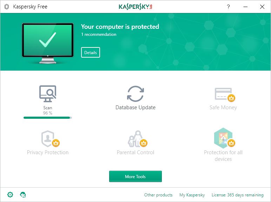Click the 'Scan' label text
This screenshot has width=271, height=202.
[48, 108]
